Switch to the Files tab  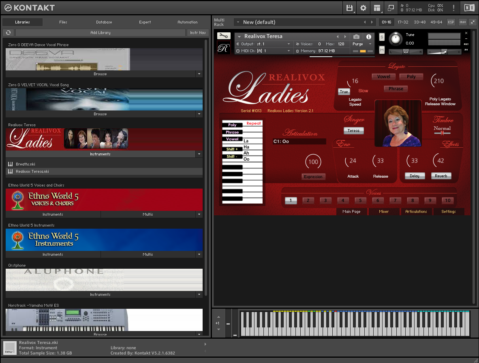(63, 22)
